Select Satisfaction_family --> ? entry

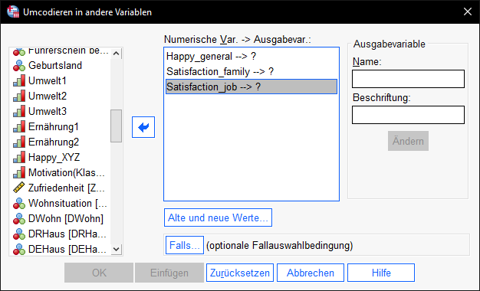tap(252, 71)
